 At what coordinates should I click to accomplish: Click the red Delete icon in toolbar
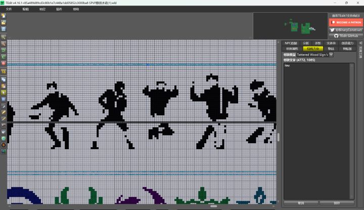tap(4, 63)
